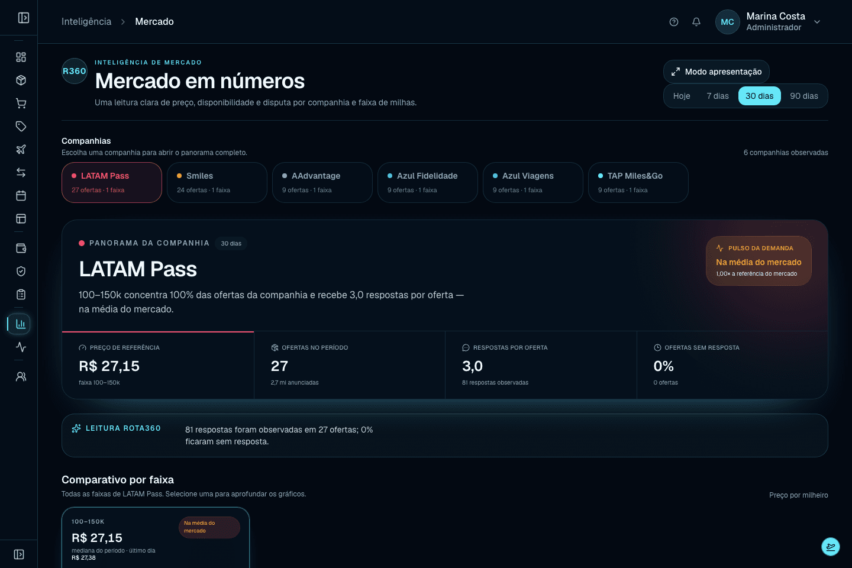Open the shopping cart icon in sidebar

point(21,104)
